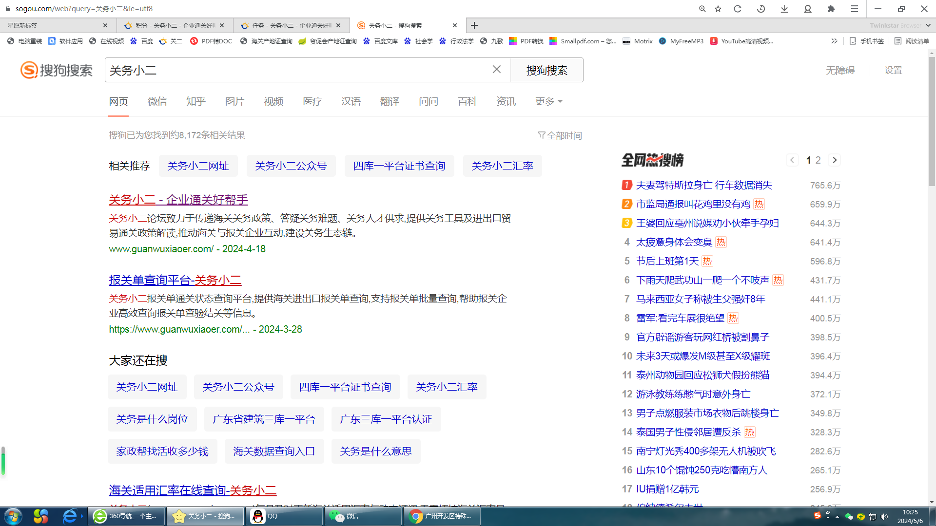
Task: Click related suggestion 关务小二公众号 at top
Action: pos(291,166)
